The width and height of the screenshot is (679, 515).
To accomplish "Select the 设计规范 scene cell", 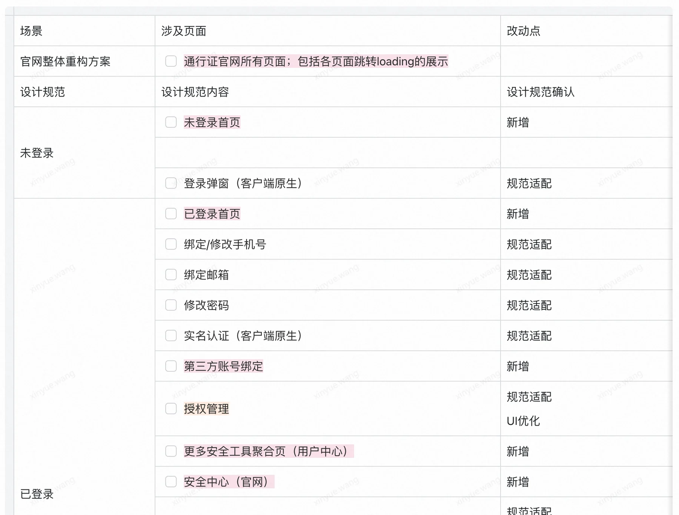I will click(x=84, y=92).
